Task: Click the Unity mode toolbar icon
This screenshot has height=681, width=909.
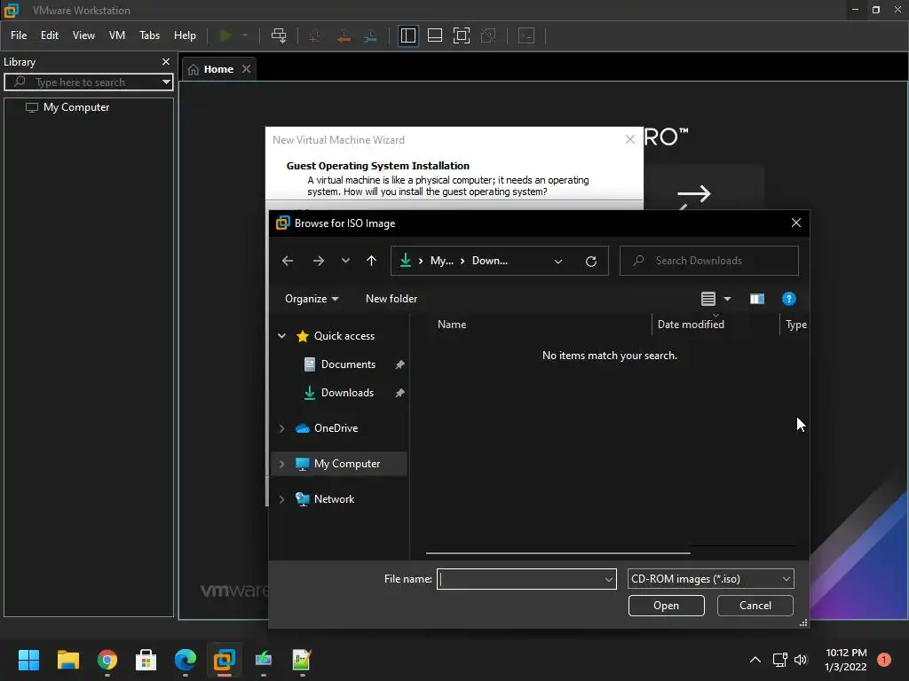Action: coord(489,35)
